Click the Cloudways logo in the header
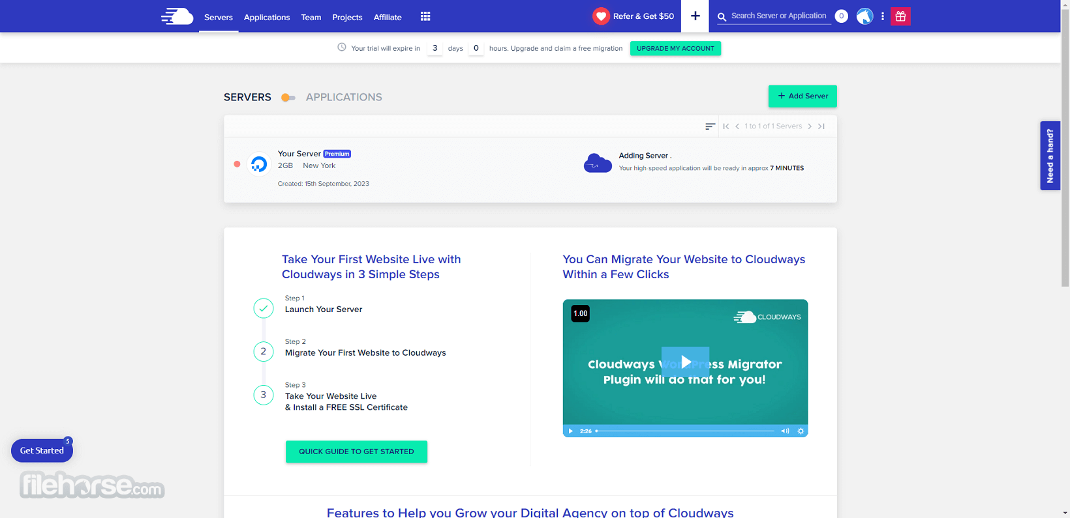This screenshot has width=1070, height=518. coord(177,16)
